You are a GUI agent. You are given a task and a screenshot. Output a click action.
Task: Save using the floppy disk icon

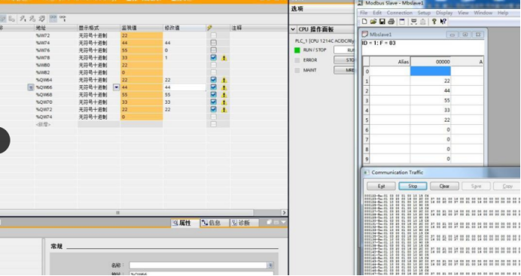(382, 22)
